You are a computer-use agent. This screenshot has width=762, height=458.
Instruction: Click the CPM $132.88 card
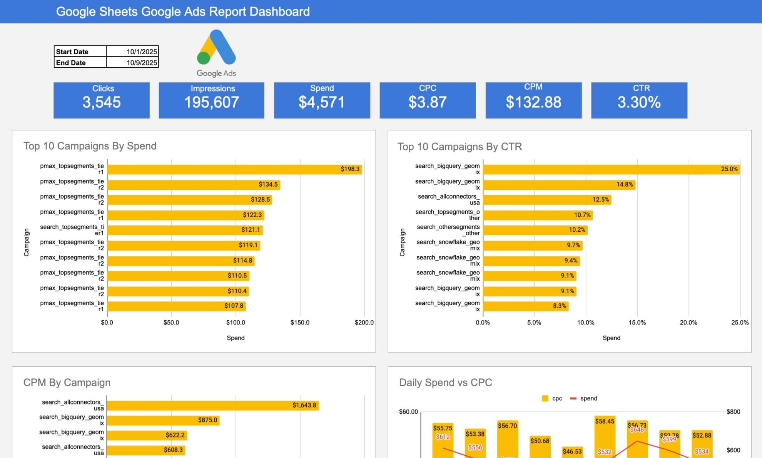[x=534, y=100]
